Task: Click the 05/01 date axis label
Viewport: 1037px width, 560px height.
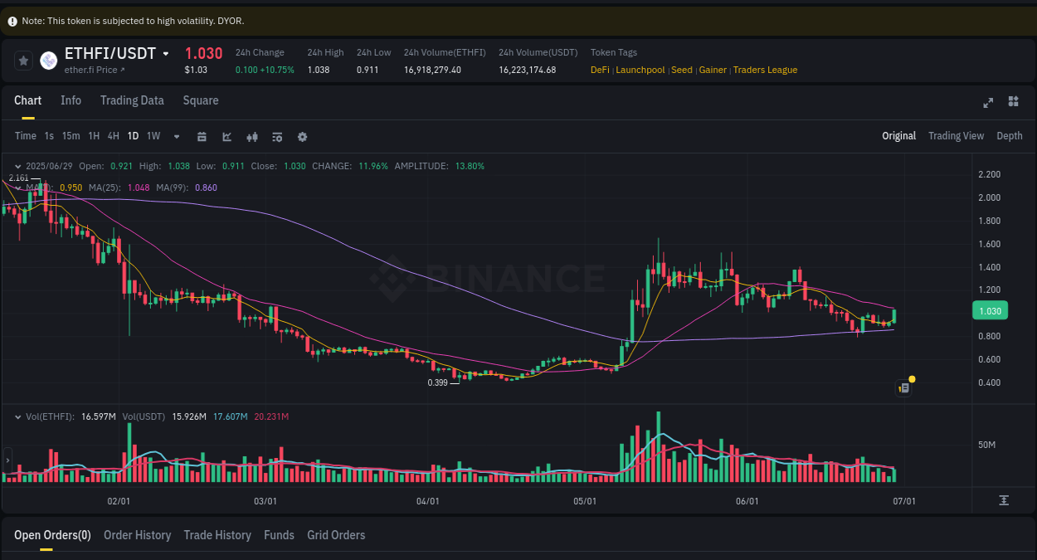Action: (585, 501)
